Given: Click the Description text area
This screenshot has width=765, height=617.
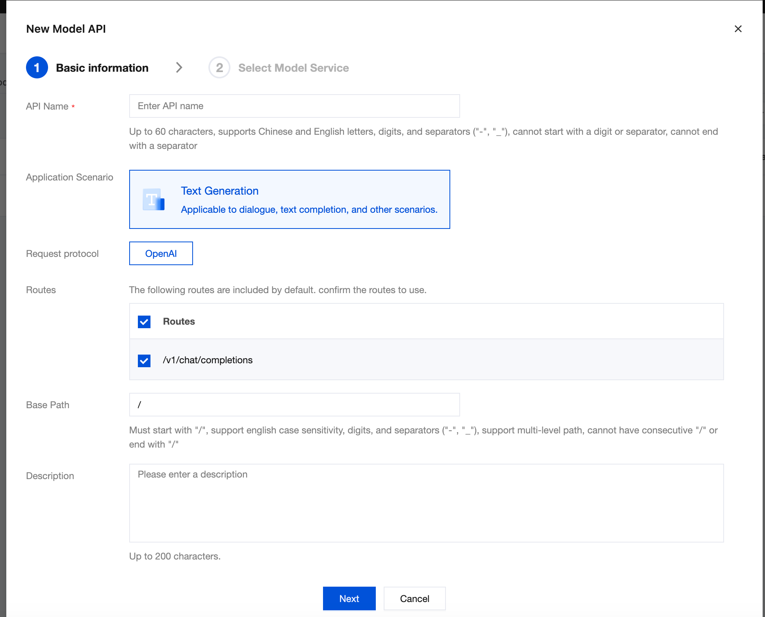Looking at the screenshot, I should pos(426,503).
